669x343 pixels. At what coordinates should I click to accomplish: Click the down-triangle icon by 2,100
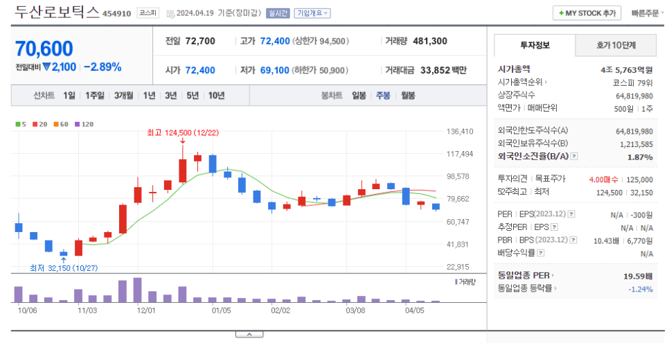[x=46, y=67]
